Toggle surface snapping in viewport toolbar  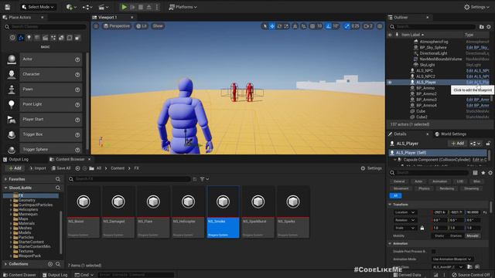(303, 26)
